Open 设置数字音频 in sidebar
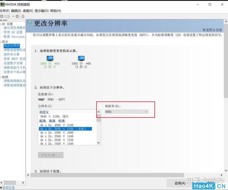Image resolution: width=228 pixels, height=190 pixels. pos(13,63)
